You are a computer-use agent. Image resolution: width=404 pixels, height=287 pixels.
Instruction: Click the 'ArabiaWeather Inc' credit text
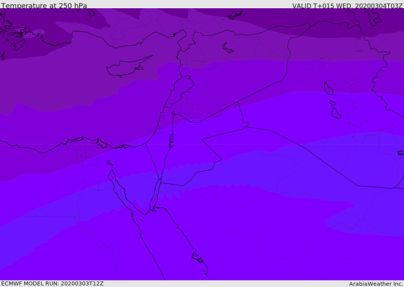(376, 284)
